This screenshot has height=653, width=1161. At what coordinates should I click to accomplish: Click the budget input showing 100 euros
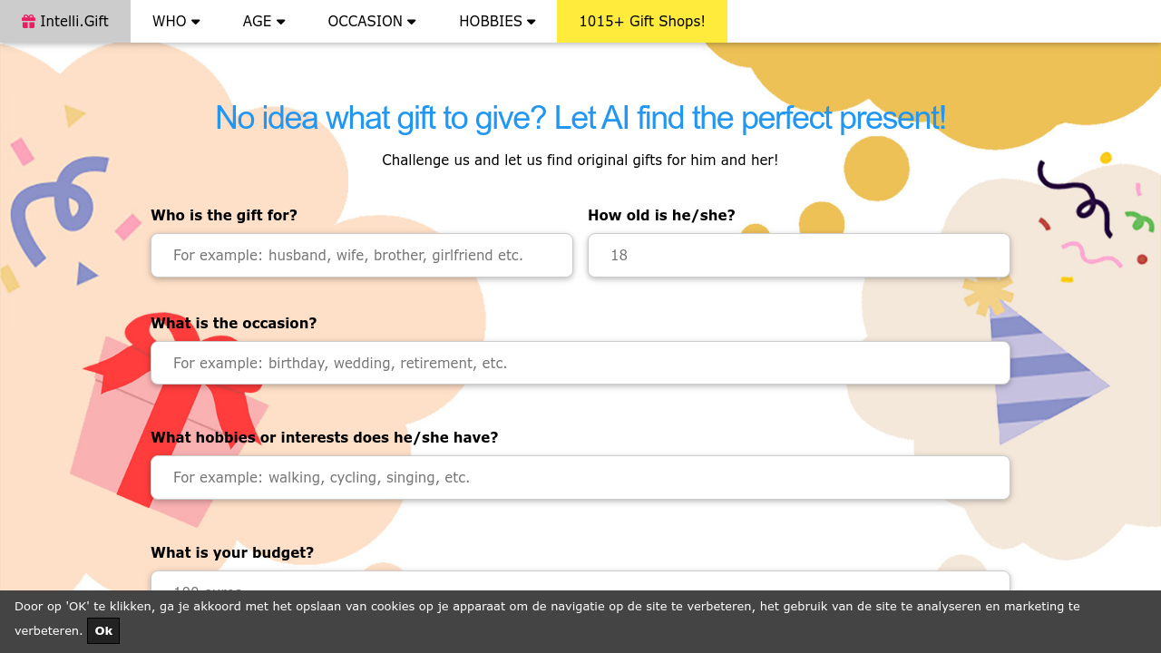(580, 587)
